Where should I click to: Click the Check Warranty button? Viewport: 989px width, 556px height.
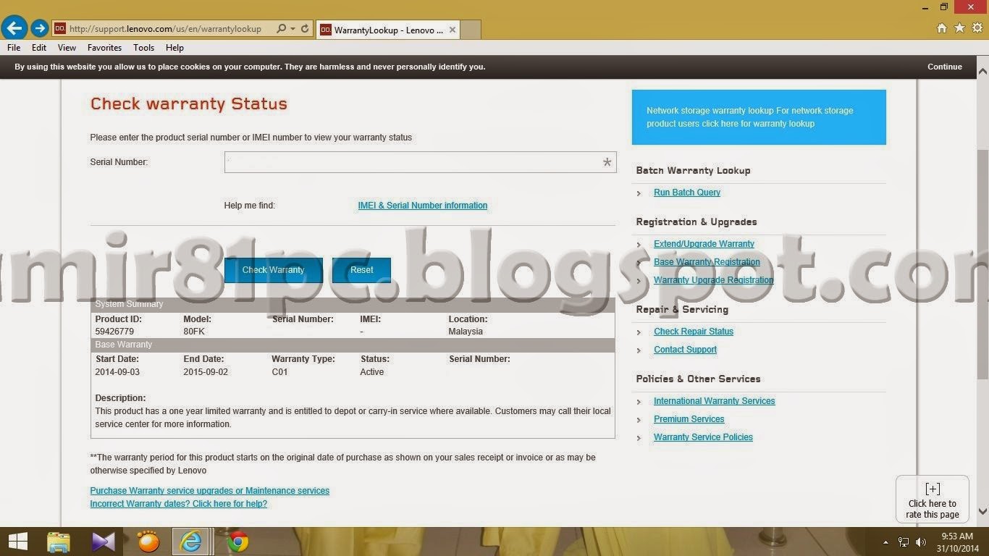(x=273, y=270)
